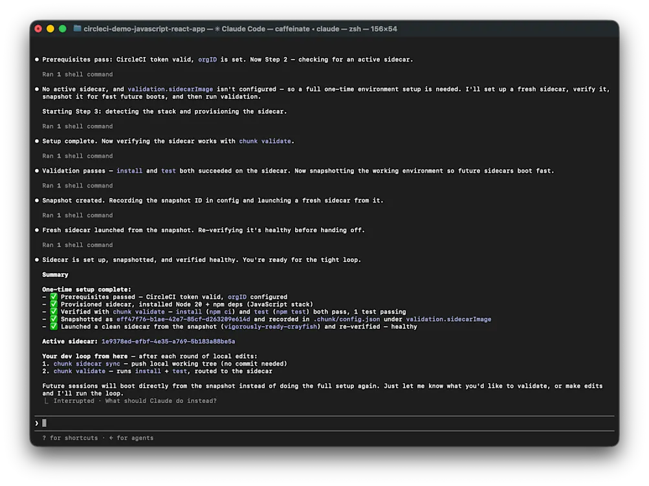Click 'Ran 1 shell command' under Snapshot created
649x486 pixels.
tap(78, 215)
